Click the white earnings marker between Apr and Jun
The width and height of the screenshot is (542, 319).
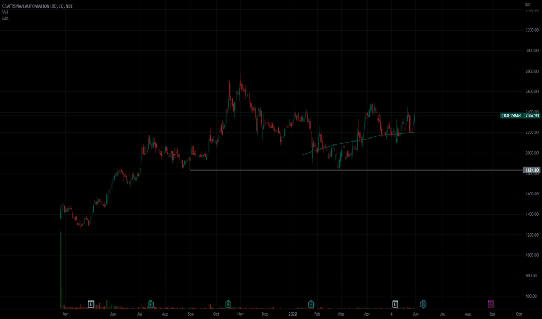(91, 304)
